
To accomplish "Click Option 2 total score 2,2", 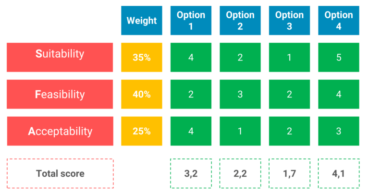I will click(240, 173).
